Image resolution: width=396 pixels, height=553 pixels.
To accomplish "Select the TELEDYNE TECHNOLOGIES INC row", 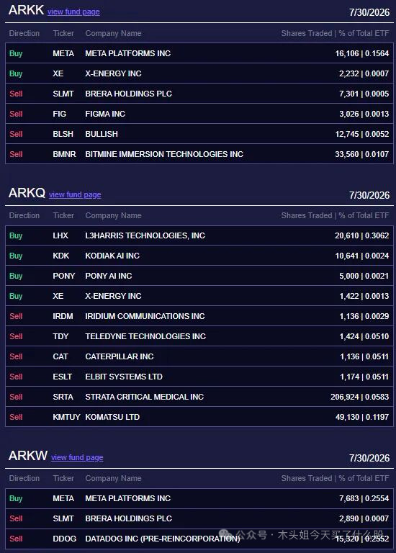I will coord(199,336).
